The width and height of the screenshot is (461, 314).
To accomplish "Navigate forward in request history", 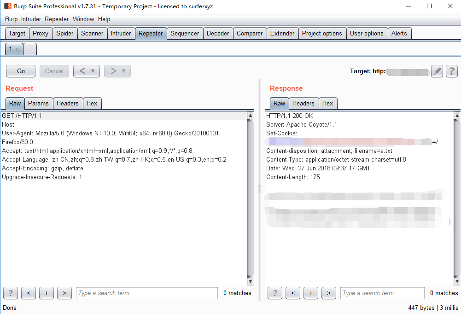I will click(113, 71).
